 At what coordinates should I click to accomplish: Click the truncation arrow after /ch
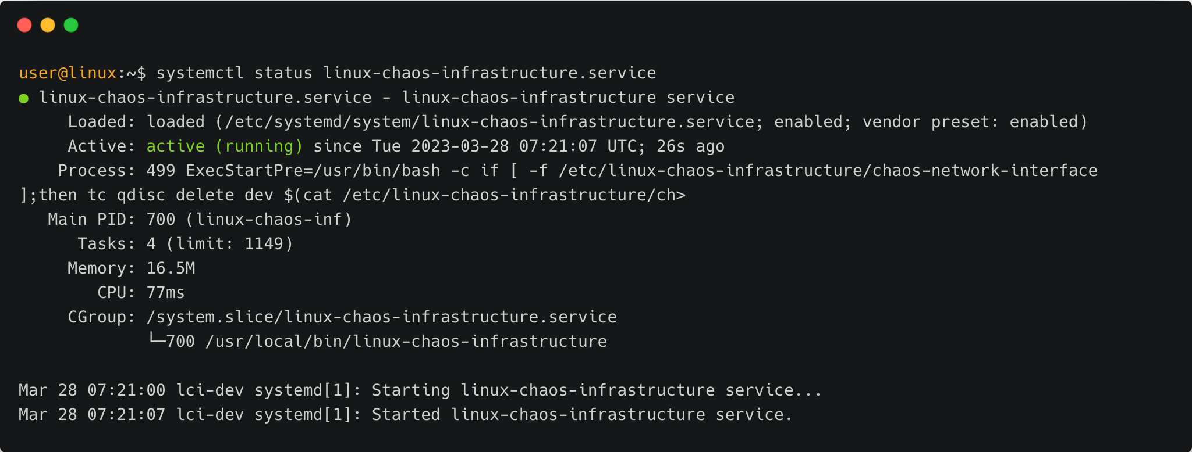point(680,195)
